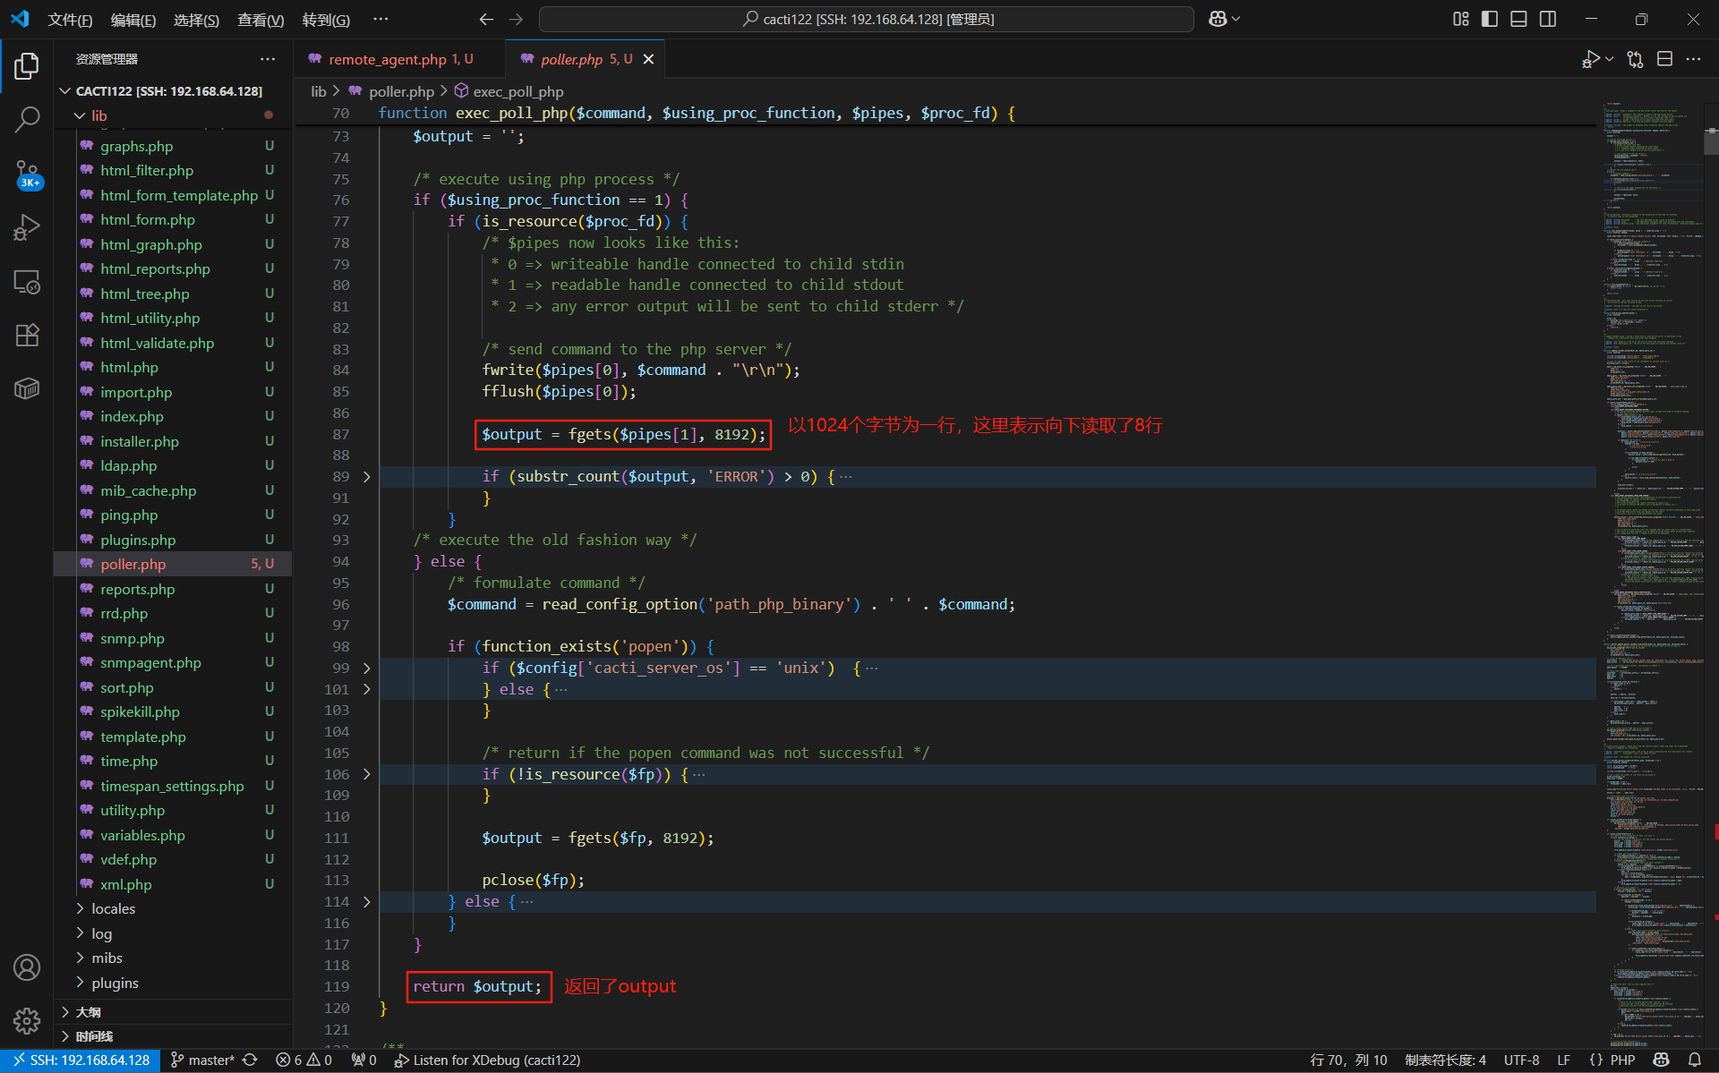Viewport: 1719px width, 1073px height.
Task: Open the 编辑(E) menu
Action: pos(133,19)
